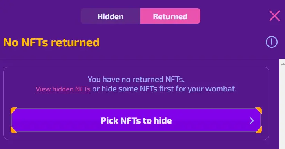Viewport: 285px width, 149px height.
Task: Click the bottom-right orange corner of the button
Action: pyautogui.click(x=259, y=130)
